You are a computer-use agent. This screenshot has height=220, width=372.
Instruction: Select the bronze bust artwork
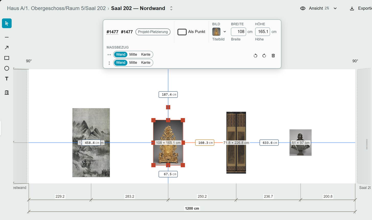(300, 143)
